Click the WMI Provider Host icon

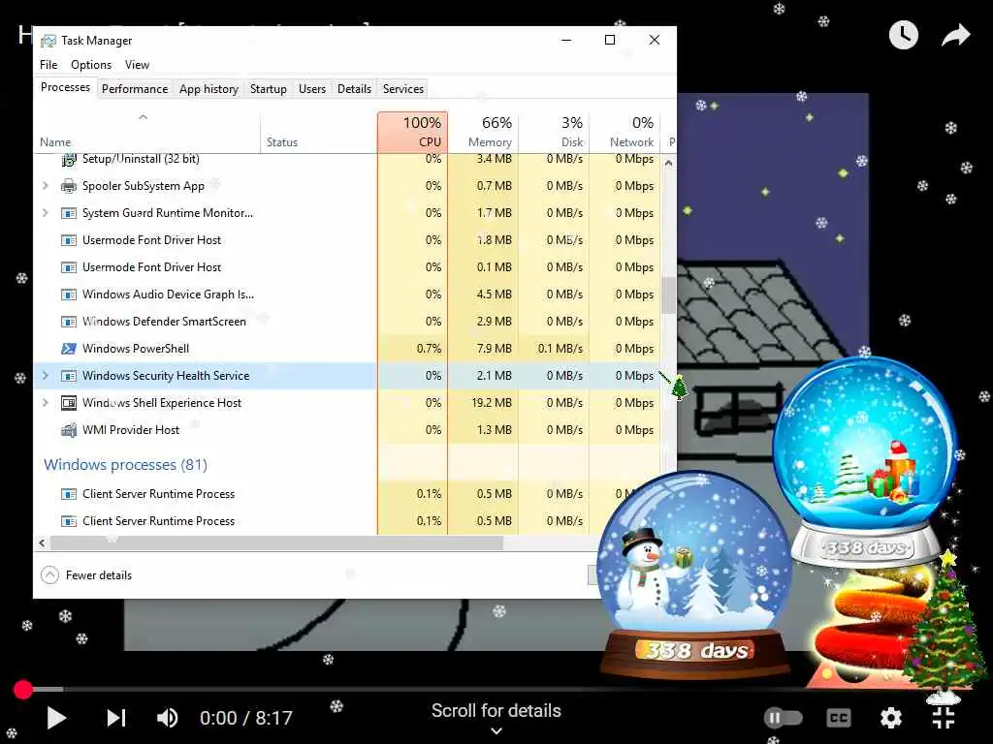point(69,430)
